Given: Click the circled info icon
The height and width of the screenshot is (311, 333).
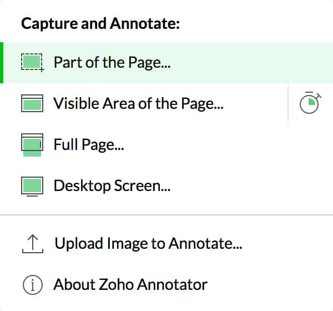Looking at the screenshot, I should tap(33, 285).
